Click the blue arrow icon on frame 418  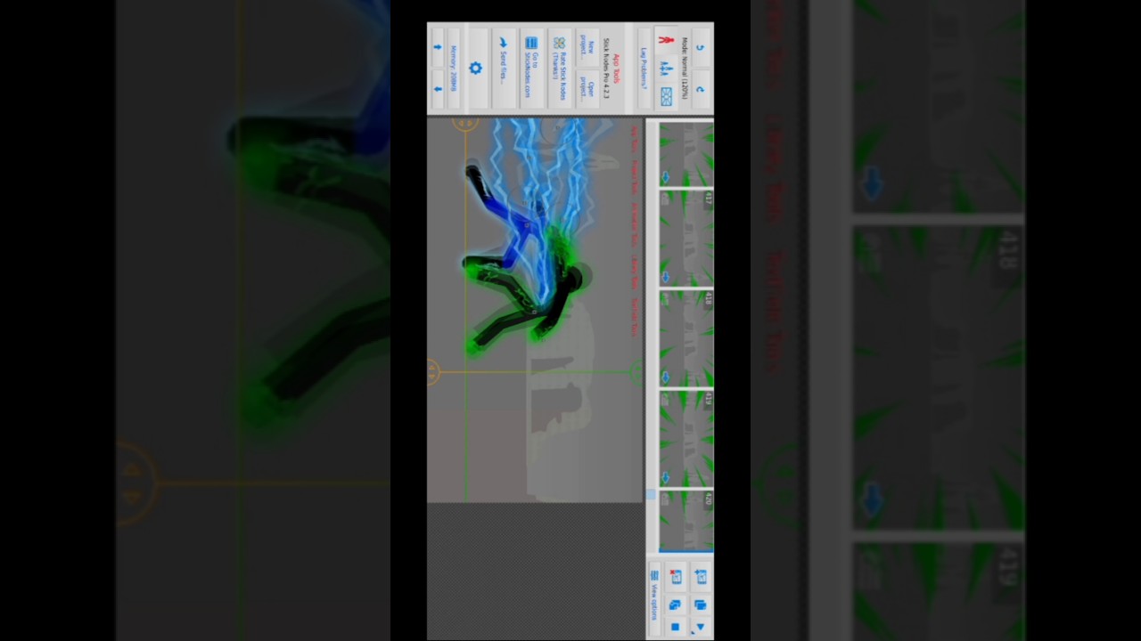tap(665, 377)
